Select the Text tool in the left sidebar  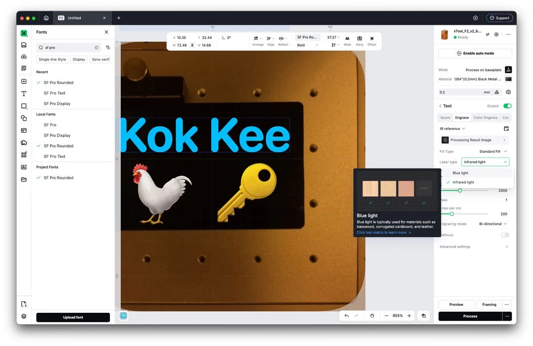24,94
